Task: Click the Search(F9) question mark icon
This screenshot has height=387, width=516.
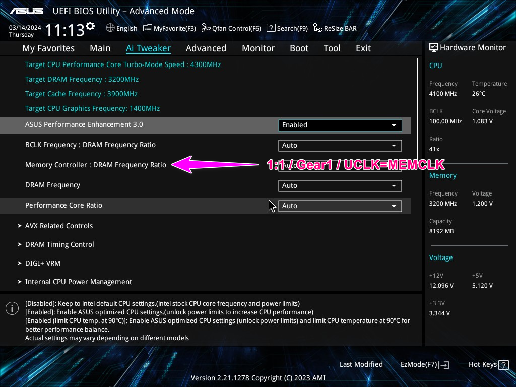Action: 271,28
